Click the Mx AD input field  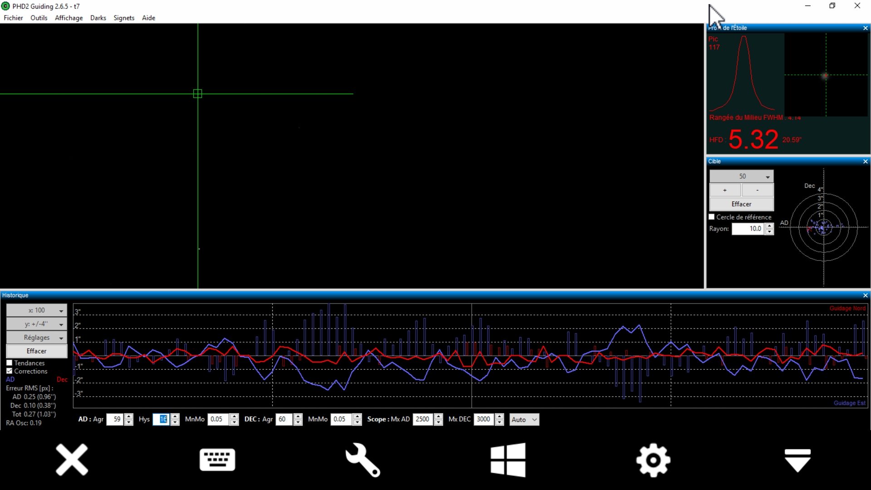[x=422, y=419]
